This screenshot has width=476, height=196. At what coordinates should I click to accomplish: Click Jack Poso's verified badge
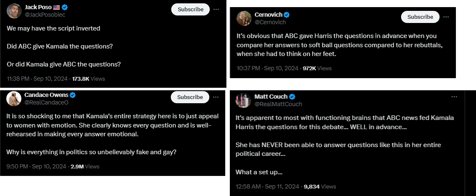click(65, 7)
